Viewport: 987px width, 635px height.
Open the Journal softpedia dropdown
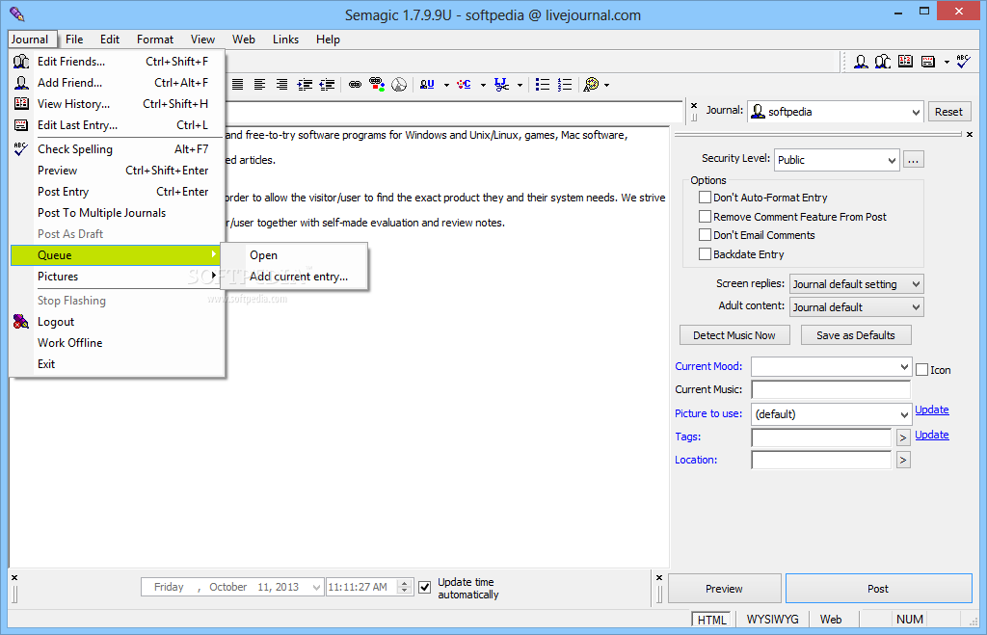[916, 112]
